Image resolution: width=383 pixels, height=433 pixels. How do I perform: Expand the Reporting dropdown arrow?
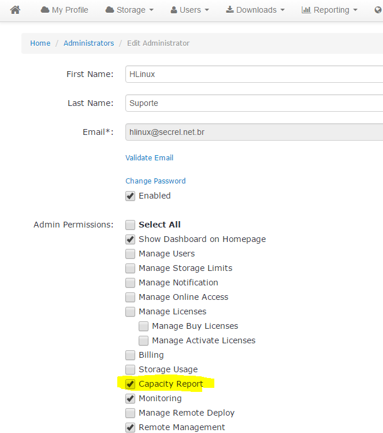[355, 10]
